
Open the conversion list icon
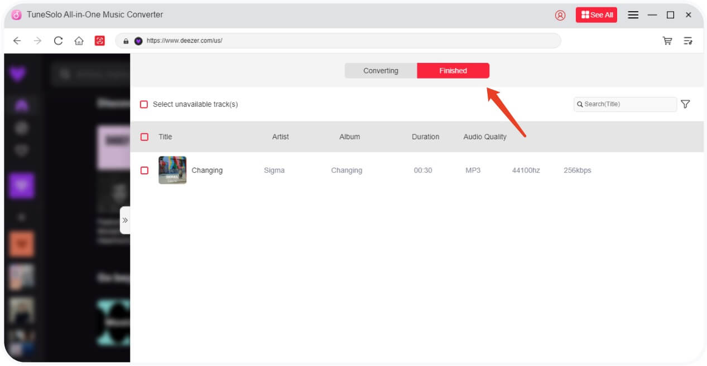[x=688, y=41]
